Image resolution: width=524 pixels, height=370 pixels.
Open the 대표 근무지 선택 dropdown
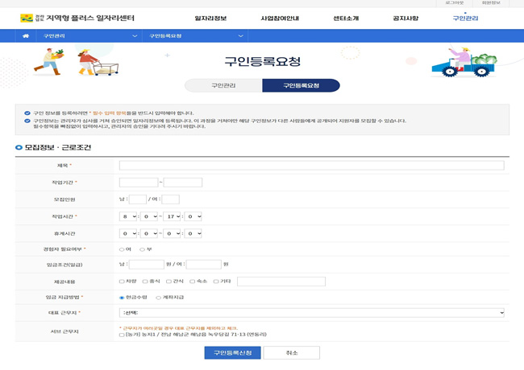pos(311,313)
